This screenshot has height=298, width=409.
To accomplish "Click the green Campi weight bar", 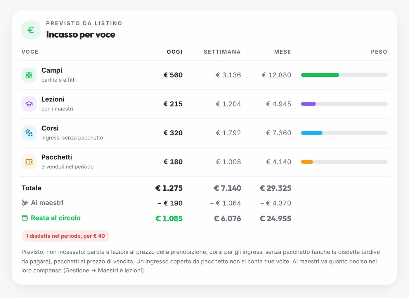I will tap(320, 75).
